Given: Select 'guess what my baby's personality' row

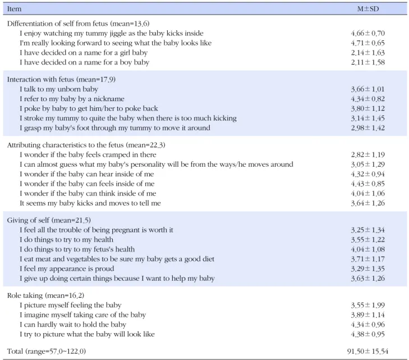Looking at the screenshot, I should [157, 164].
